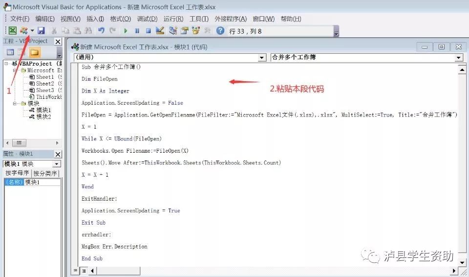Toggle Folders icon in project panel
The width and height of the screenshot is (469, 277).
tap(34, 52)
